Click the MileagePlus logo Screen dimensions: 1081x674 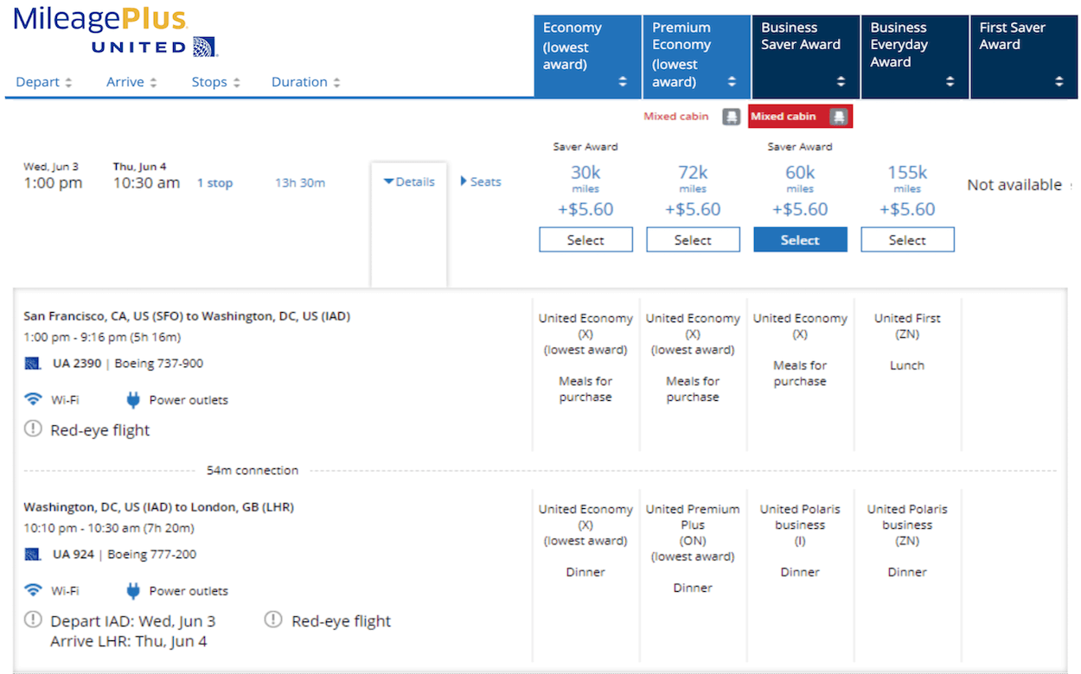100,19
